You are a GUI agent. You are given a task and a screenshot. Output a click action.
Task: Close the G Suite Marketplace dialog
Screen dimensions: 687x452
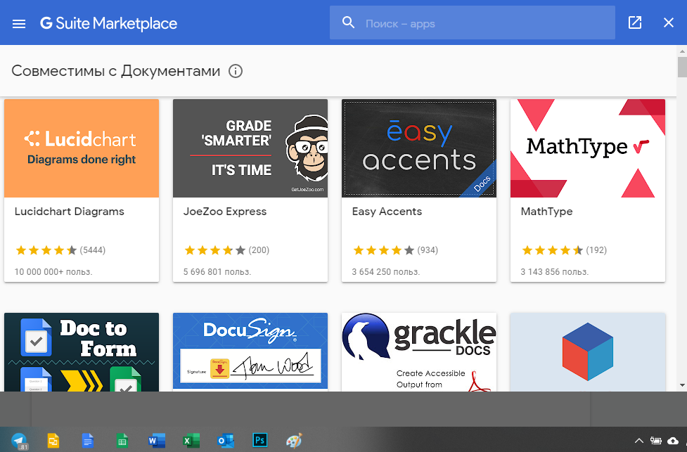[669, 23]
